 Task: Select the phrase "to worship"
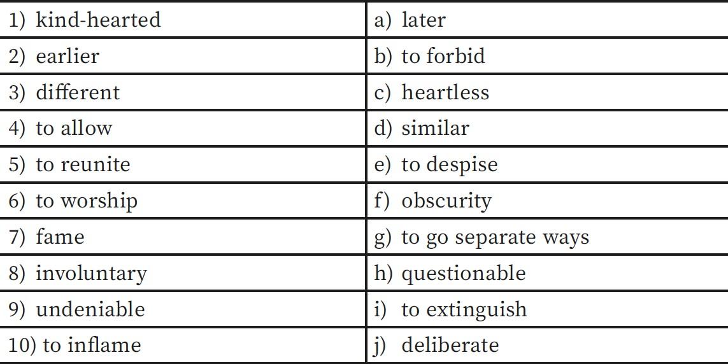[x=87, y=201]
